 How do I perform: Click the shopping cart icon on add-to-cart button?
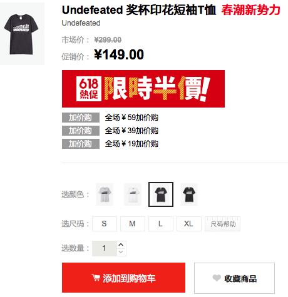click(96, 278)
